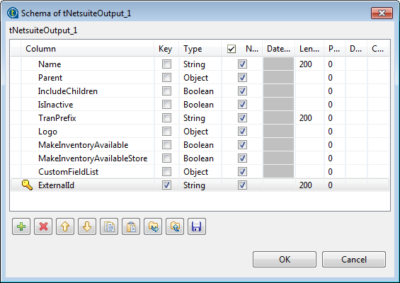Toggle Nullable checkbox for TranPrefix row

pos(242,117)
